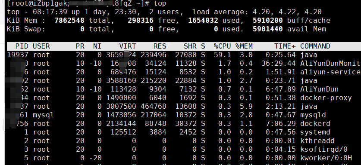Click the aliyun-service command text

point(330,72)
